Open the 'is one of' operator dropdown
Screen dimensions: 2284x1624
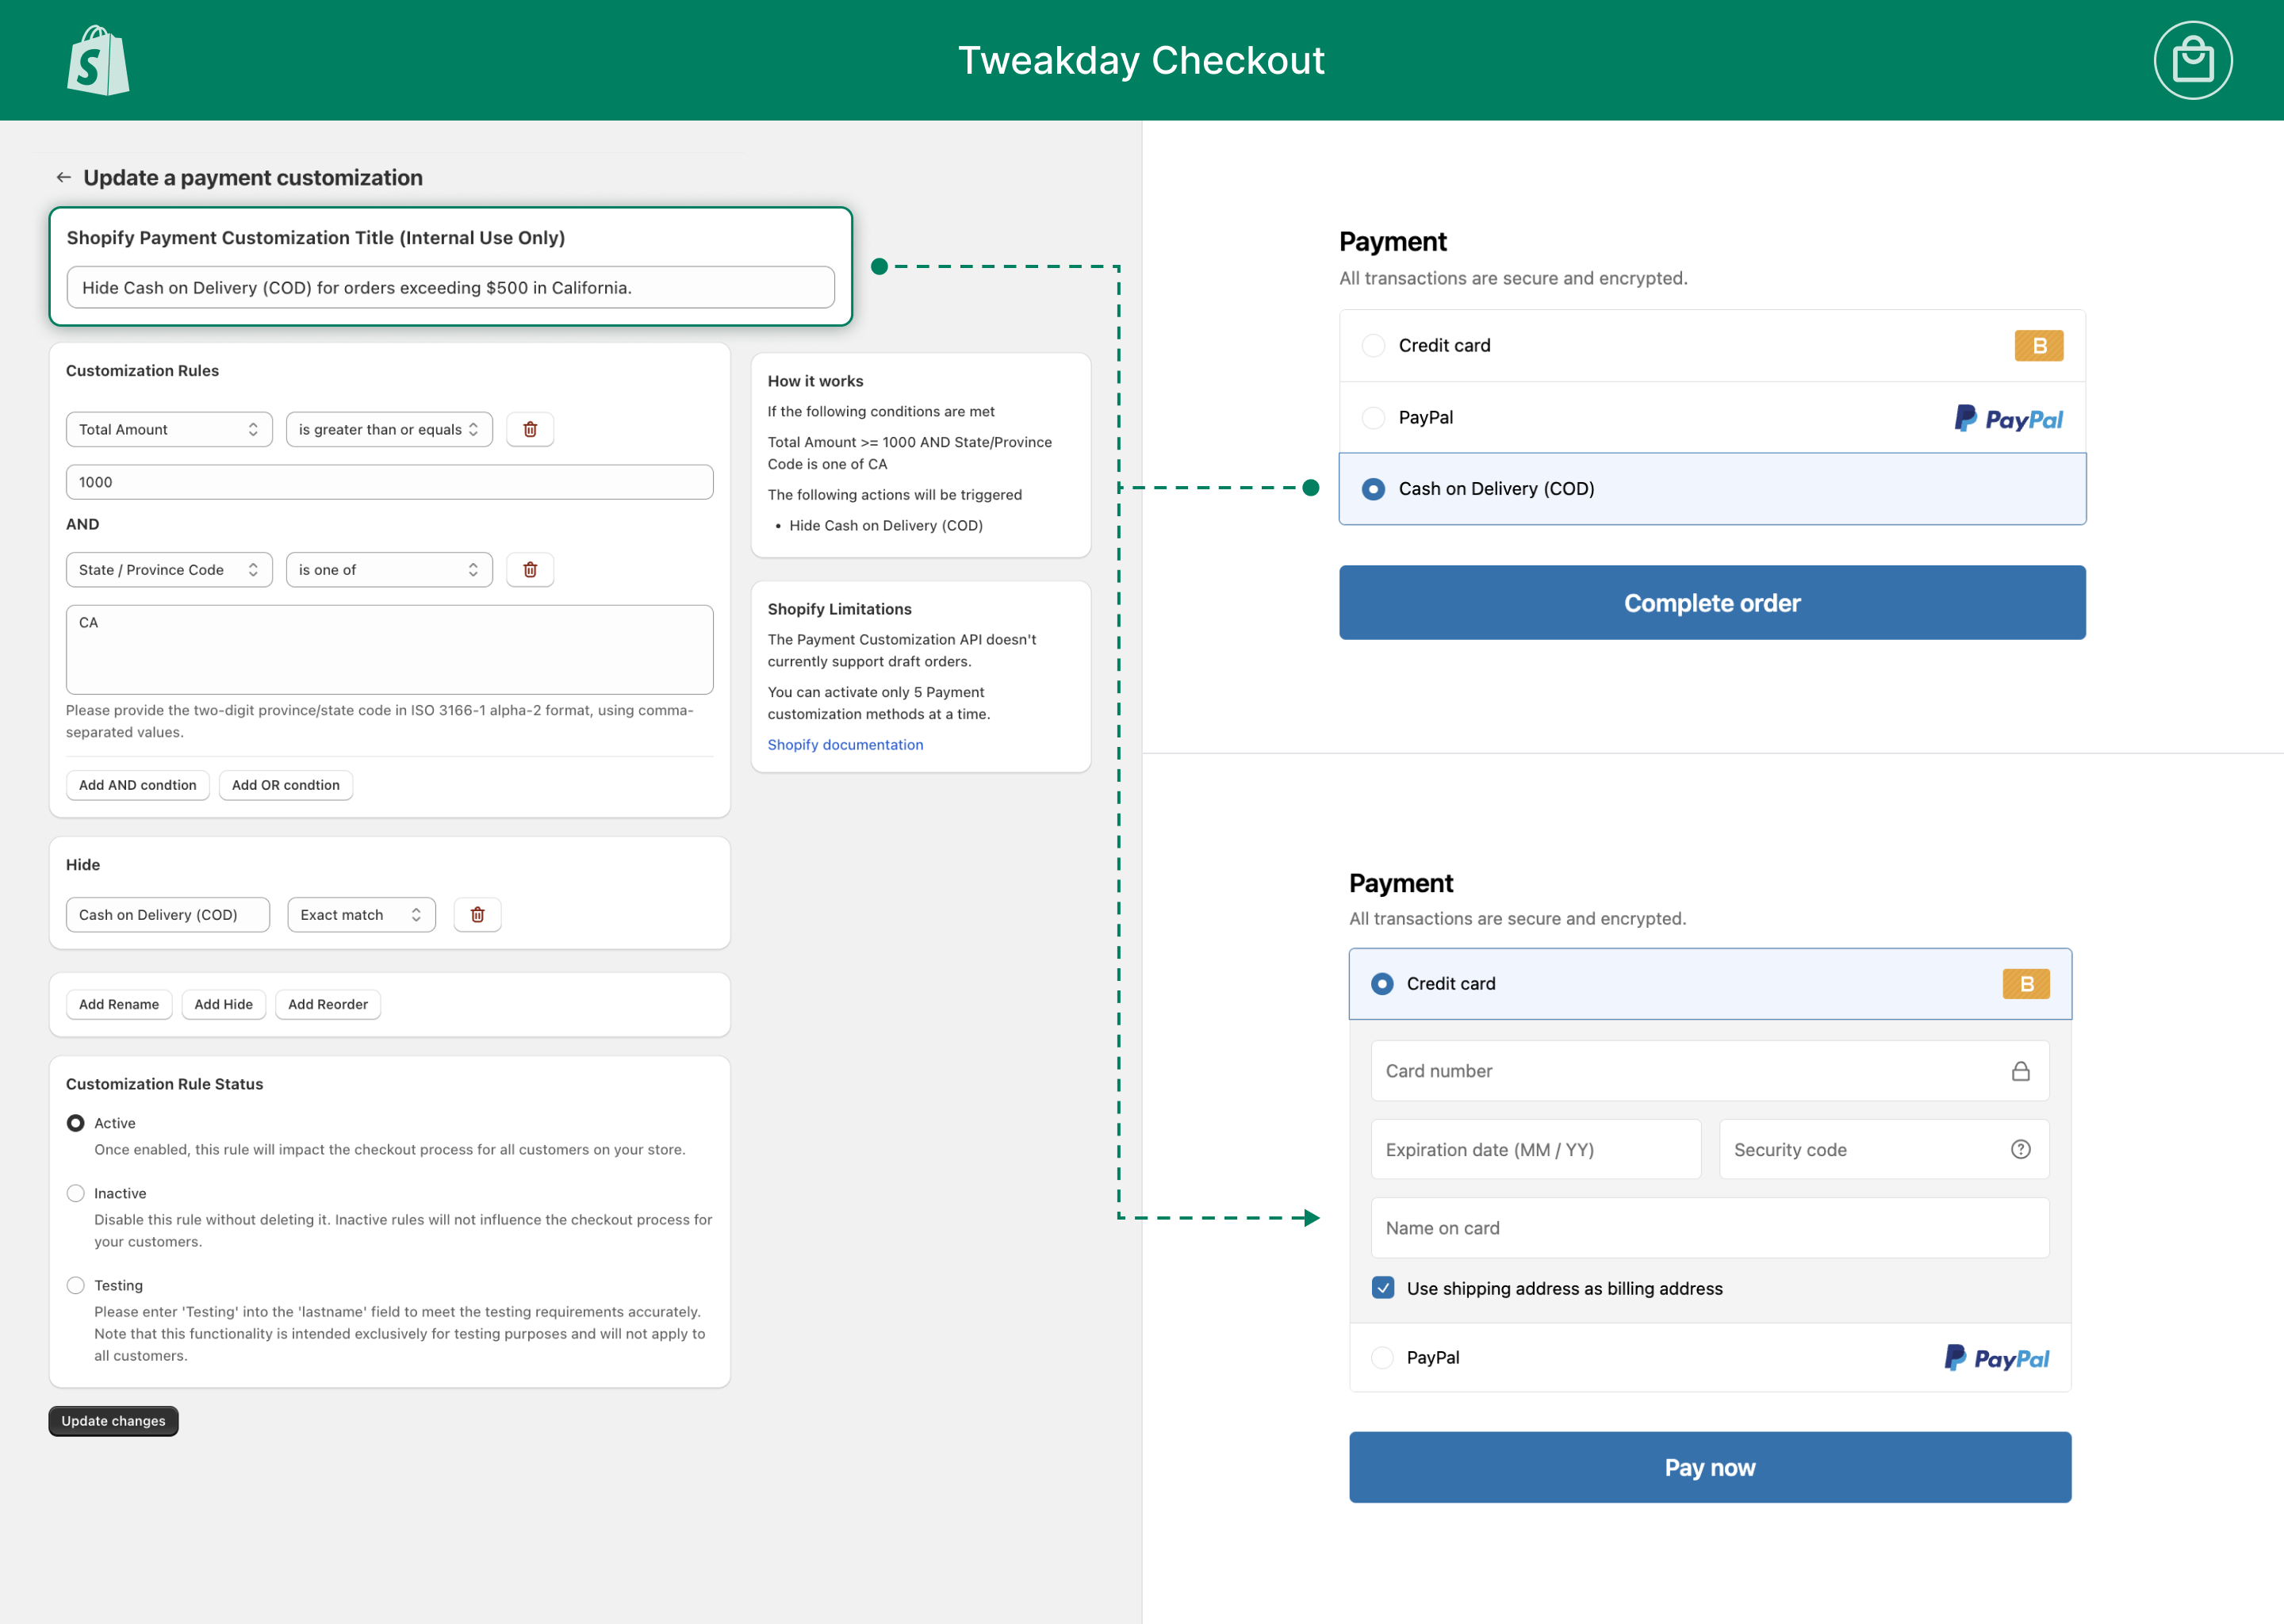click(389, 569)
